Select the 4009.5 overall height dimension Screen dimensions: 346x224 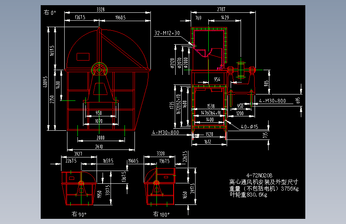tap(45, 82)
